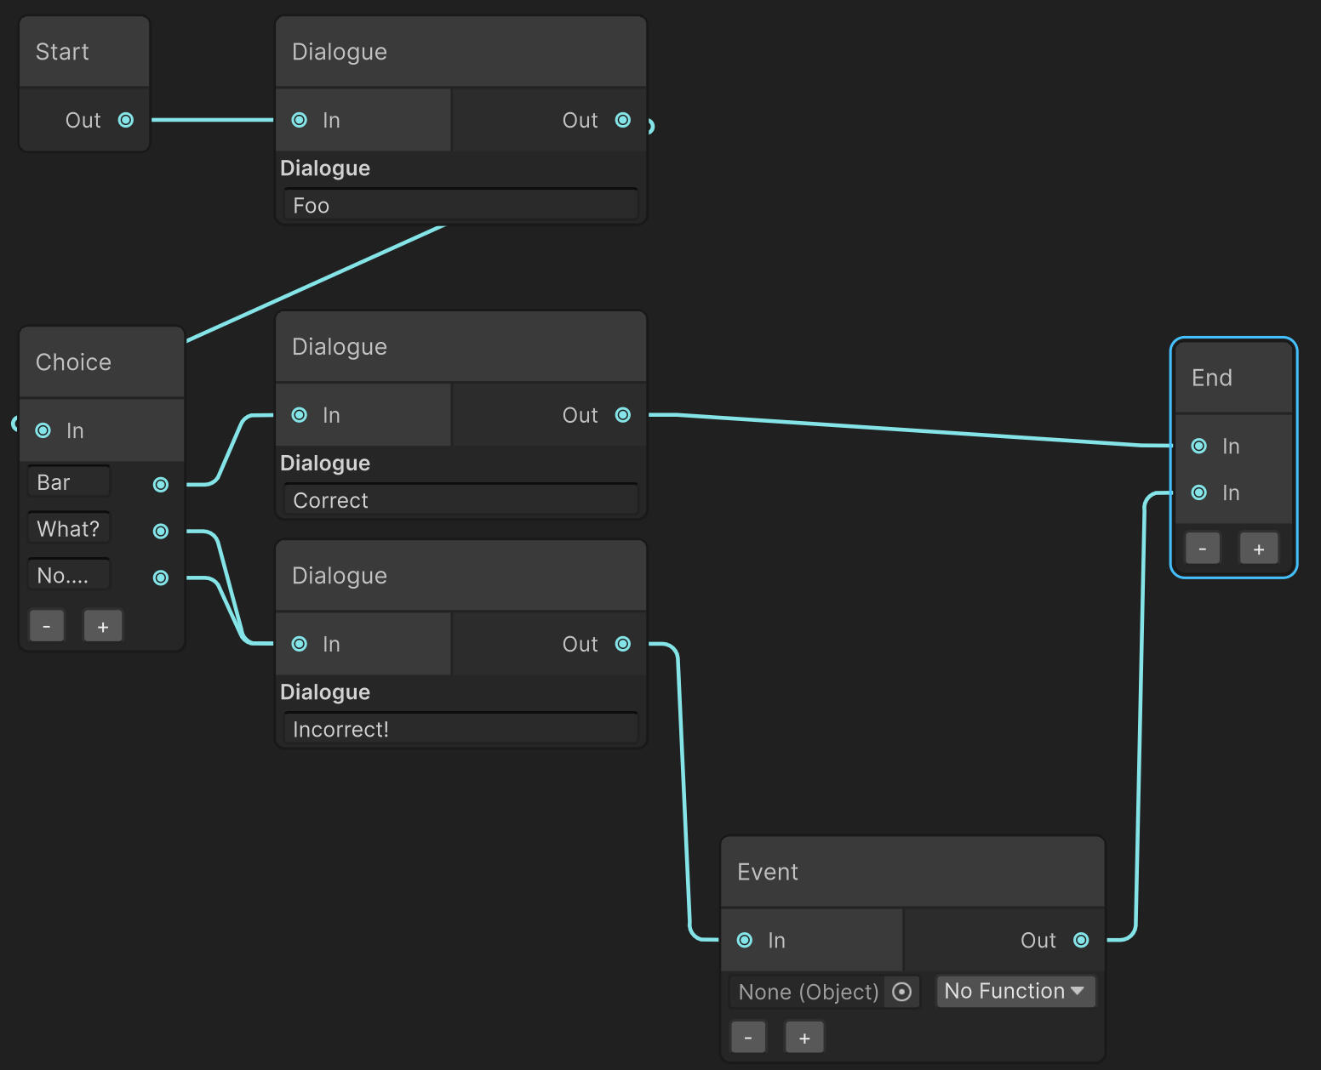Click the In port of Foo dialogue node

tap(300, 120)
